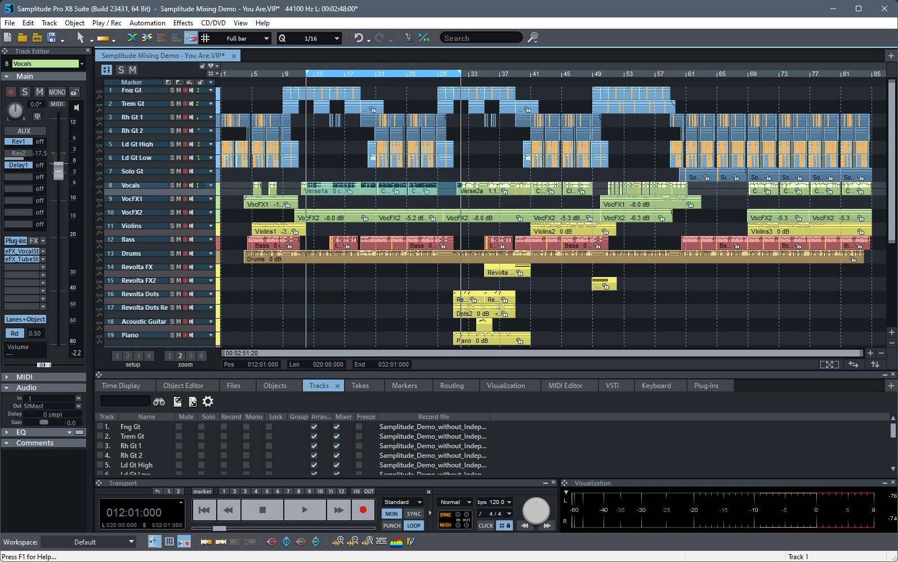This screenshot has height=562, width=898.
Task: Click the Rev1 aux send button
Action: [19, 141]
